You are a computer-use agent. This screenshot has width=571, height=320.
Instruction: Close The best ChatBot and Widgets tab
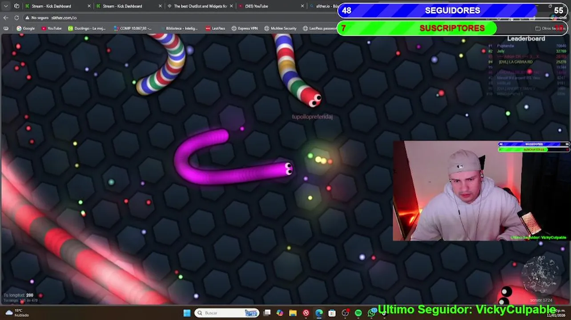[231, 6]
